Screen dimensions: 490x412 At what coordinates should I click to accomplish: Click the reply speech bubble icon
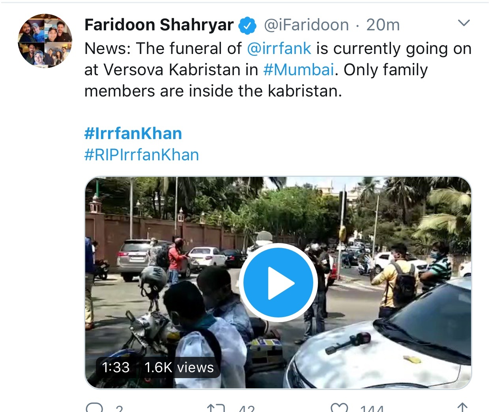tap(94, 408)
